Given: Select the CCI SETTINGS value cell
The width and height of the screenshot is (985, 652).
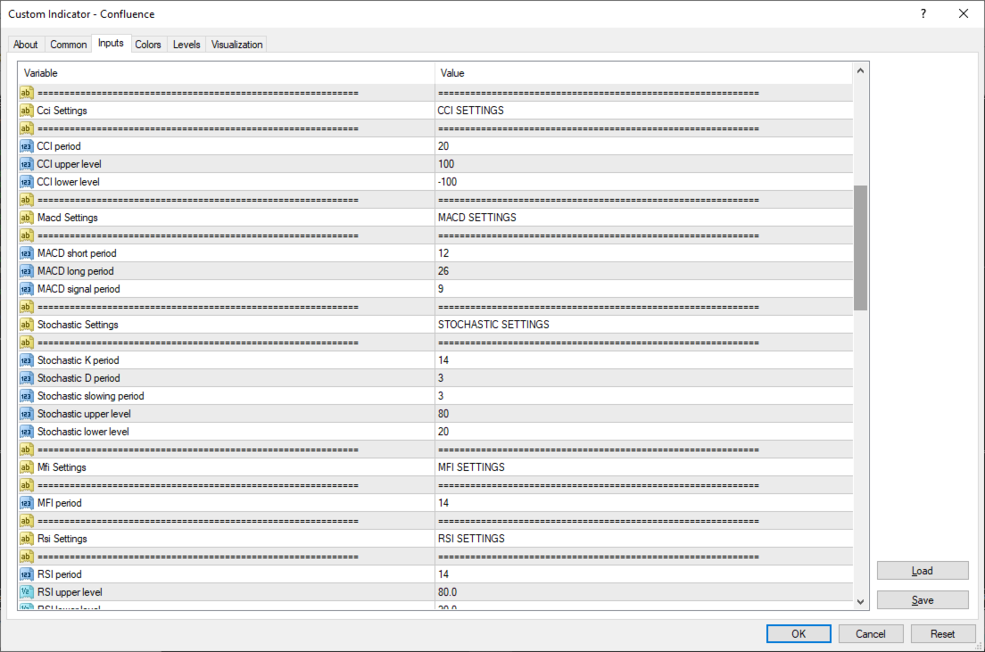Looking at the screenshot, I should pos(644,111).
